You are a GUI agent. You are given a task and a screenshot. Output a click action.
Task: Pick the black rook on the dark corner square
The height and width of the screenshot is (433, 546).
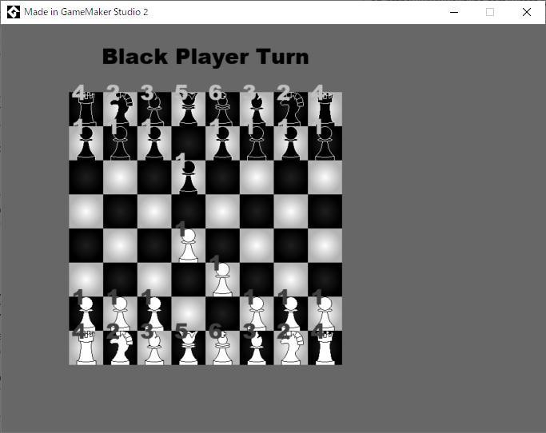[86, 109]
